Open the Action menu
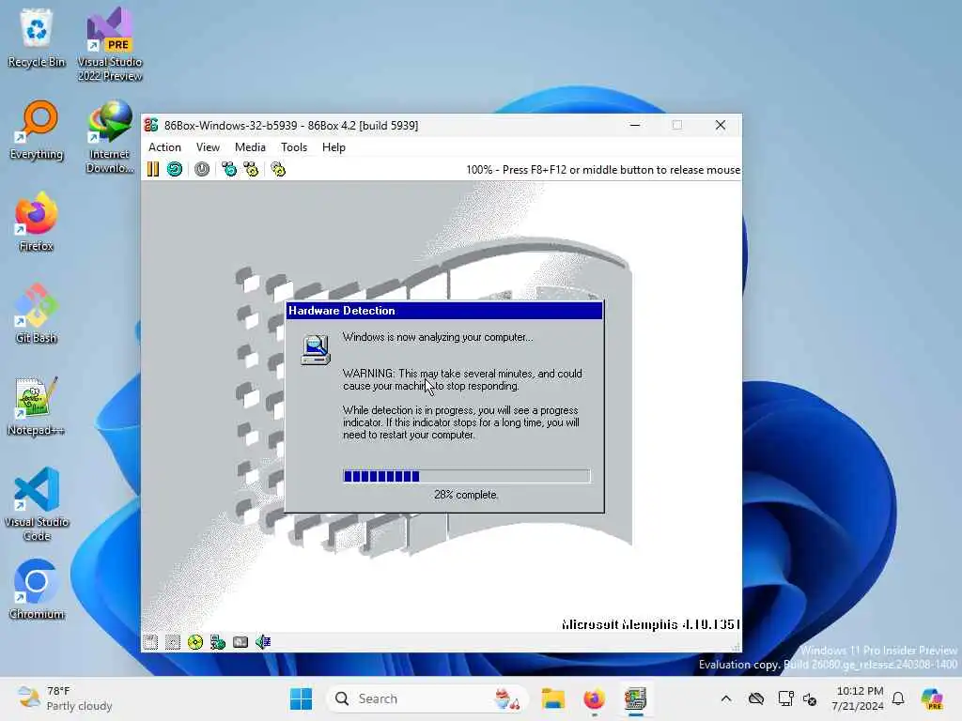 pos(164,147)
